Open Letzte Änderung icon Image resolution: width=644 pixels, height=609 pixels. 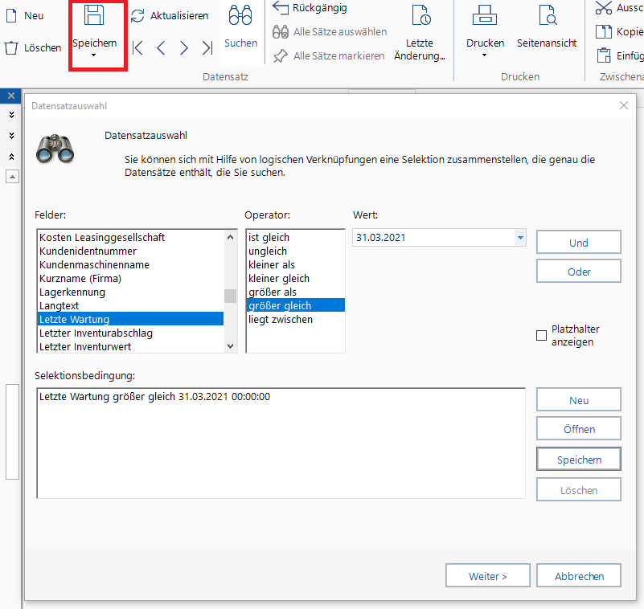pos(421,15)
